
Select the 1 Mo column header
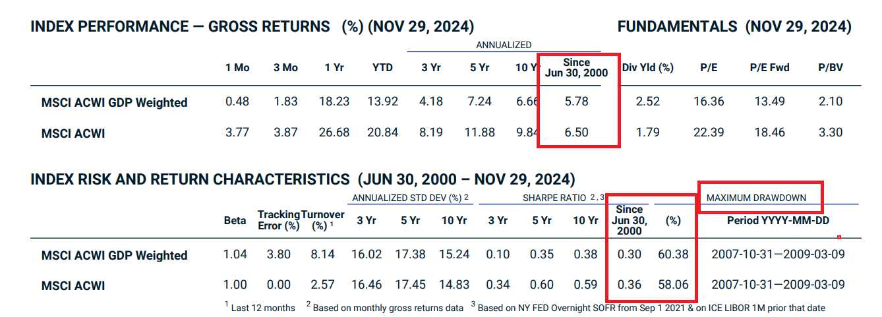[237, 67]
